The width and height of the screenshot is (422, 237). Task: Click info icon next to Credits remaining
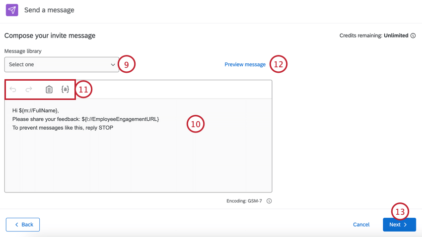(413, 36)
